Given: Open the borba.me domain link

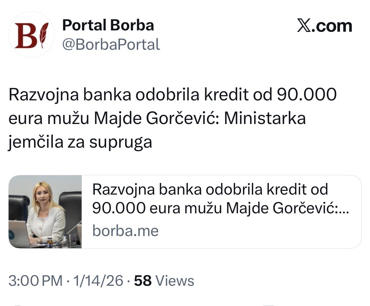Looking at the screenshot, I should [x=125, y=230].
